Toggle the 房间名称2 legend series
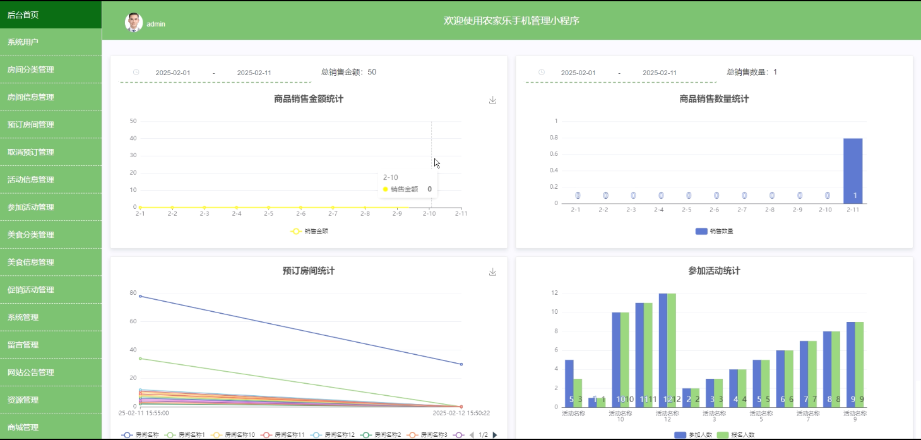 380,435
